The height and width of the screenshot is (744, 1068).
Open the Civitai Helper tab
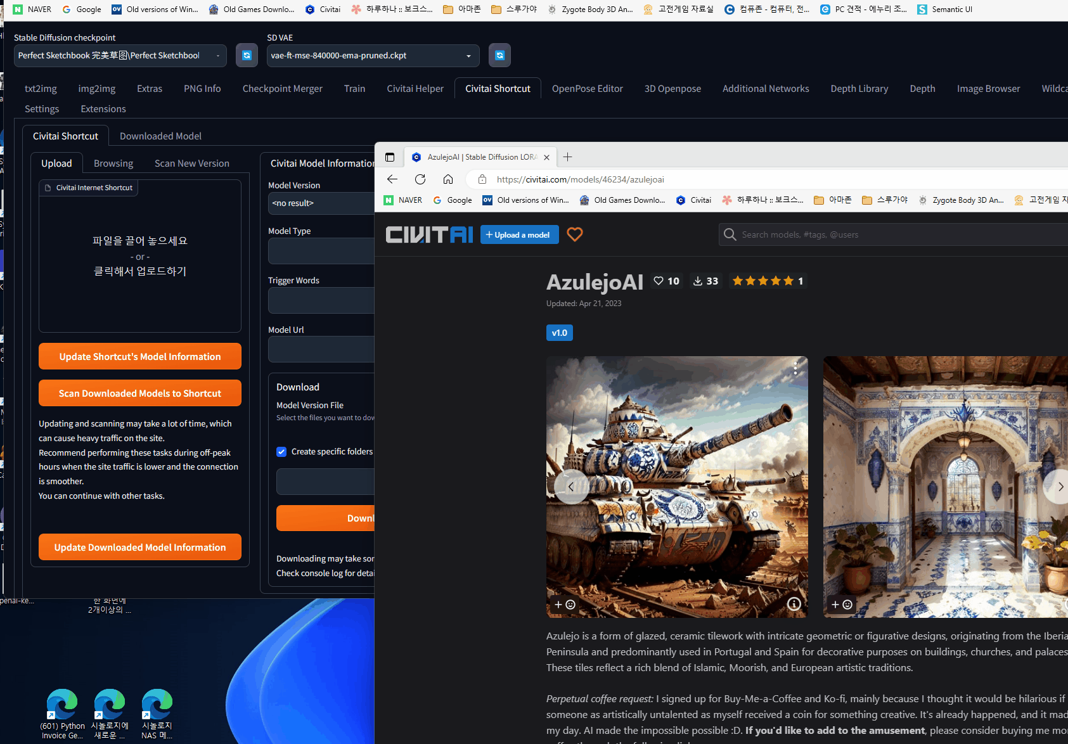coord(415,89)
